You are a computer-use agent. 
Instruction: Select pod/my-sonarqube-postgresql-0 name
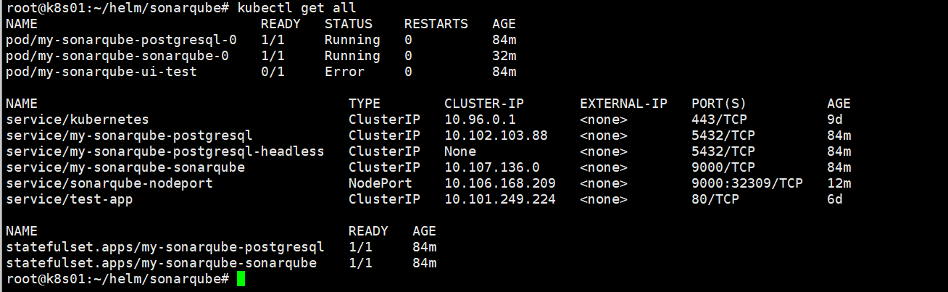(121, 40)
